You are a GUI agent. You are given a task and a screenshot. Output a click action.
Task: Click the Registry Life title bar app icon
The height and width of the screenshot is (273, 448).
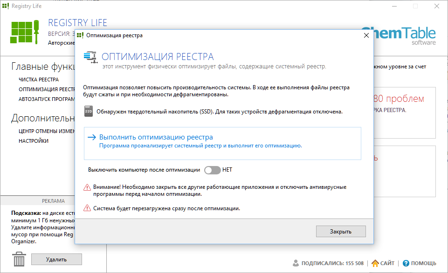[6, 6]
